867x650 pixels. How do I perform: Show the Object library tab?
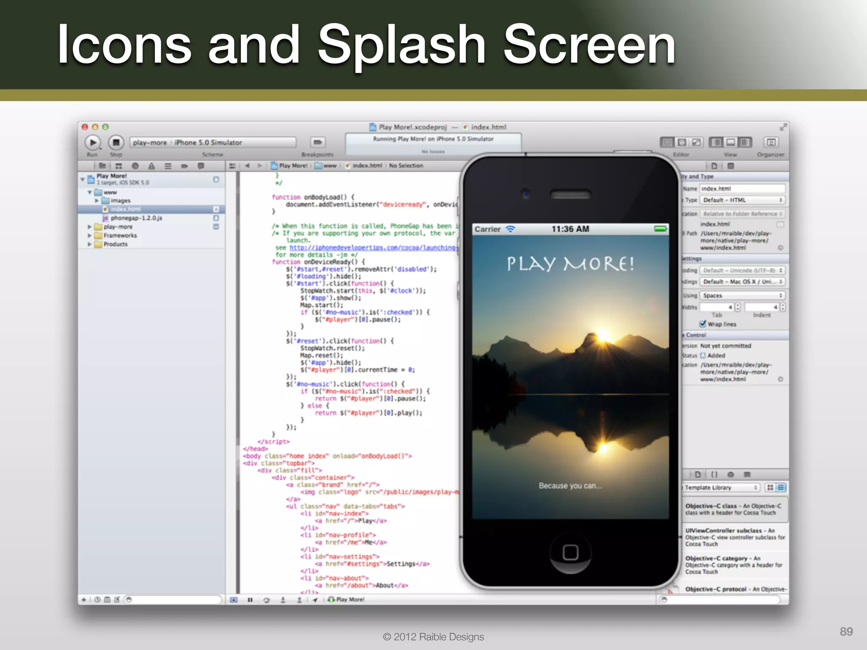point(731,475)
